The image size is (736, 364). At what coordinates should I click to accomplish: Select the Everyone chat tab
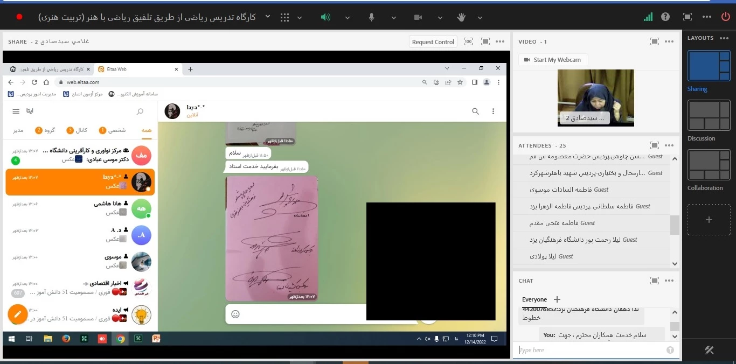click(534, 299)
